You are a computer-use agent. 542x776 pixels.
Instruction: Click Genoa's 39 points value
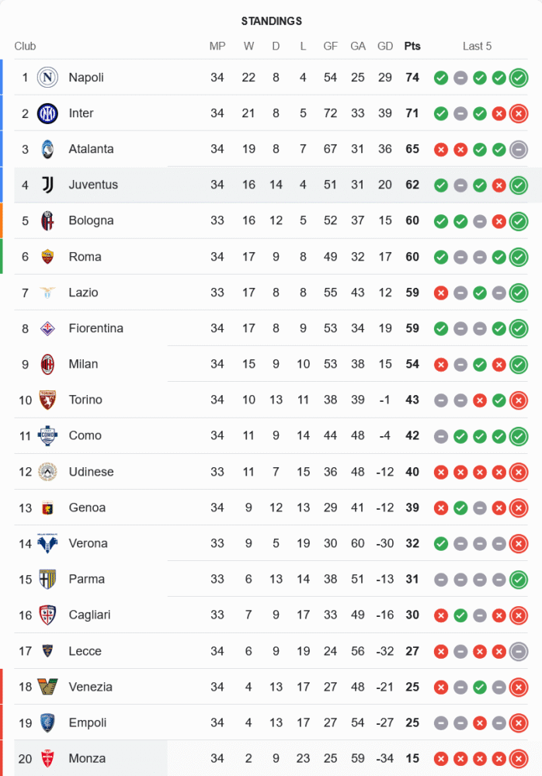pos(412,508)
